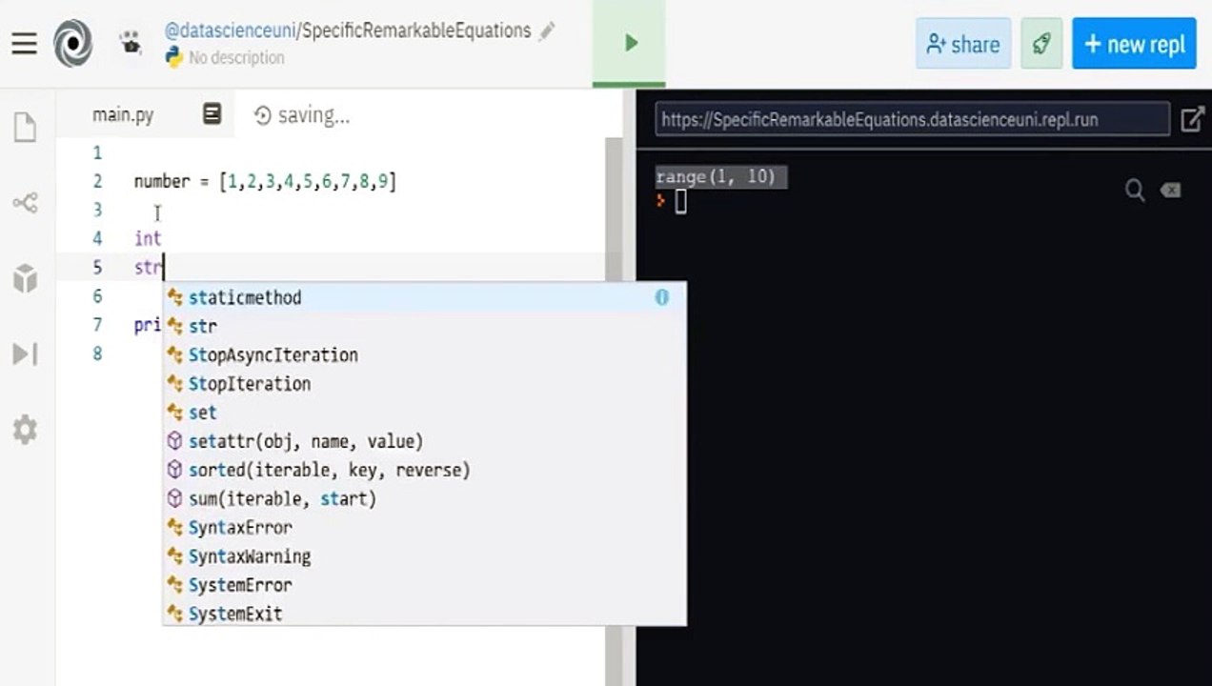Edit repl name with pencil icon

tap(546, 31)
